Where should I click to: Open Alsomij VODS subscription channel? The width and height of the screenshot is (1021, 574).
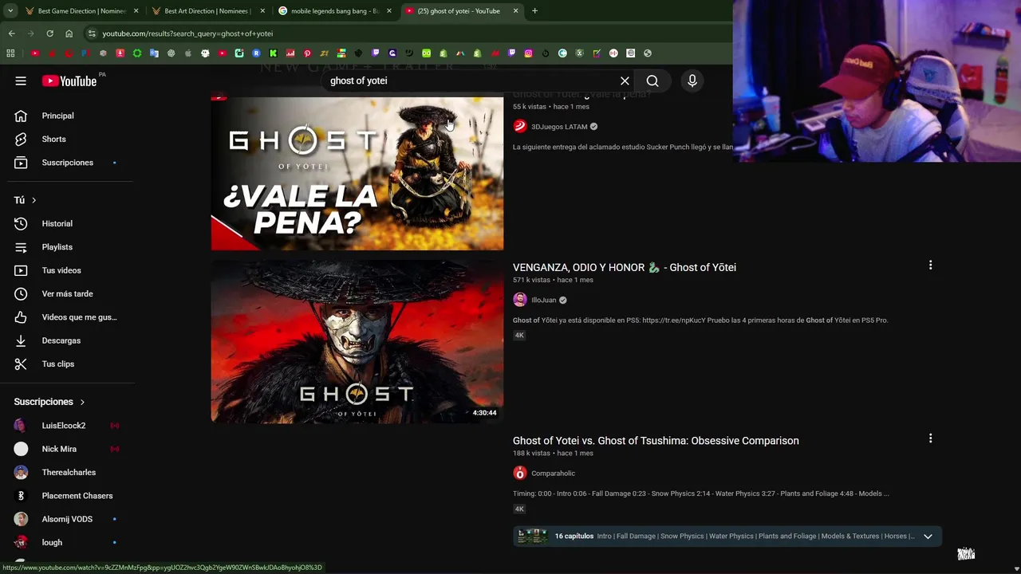coord(68,519)
